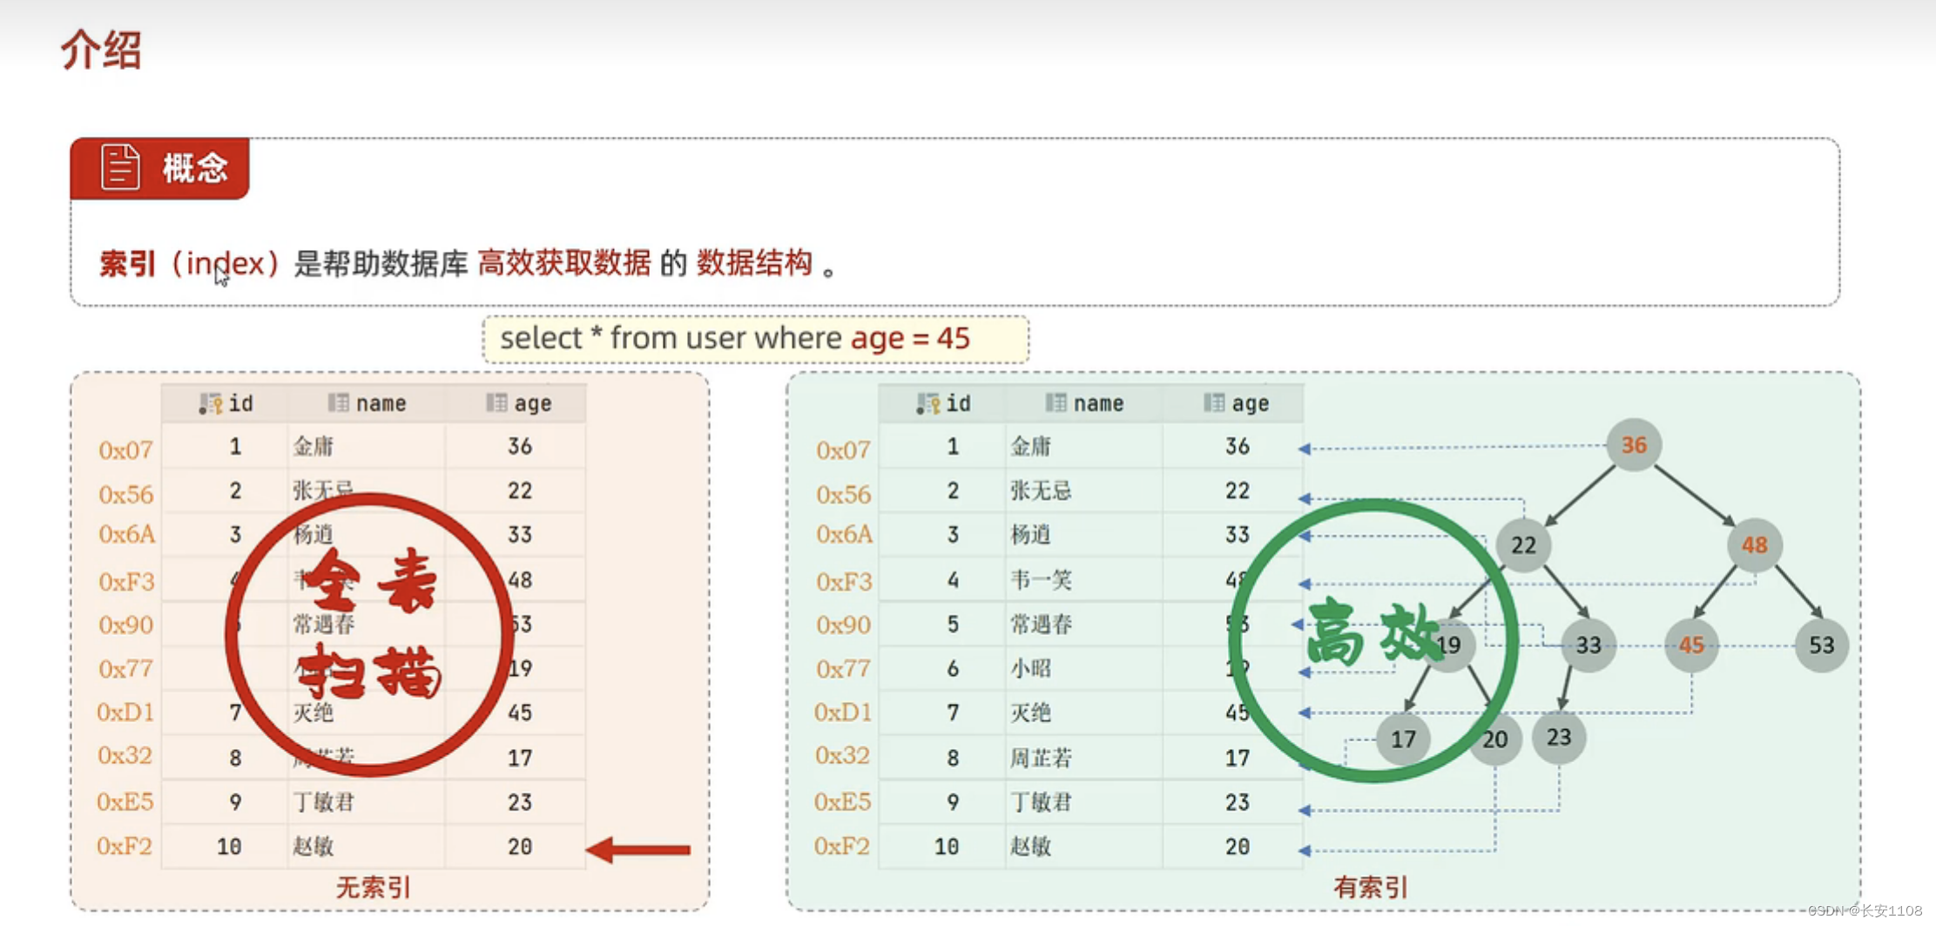Select tree node 17
The height and width of the screenshot is (926, 1936).
[x=1403, y=740]
